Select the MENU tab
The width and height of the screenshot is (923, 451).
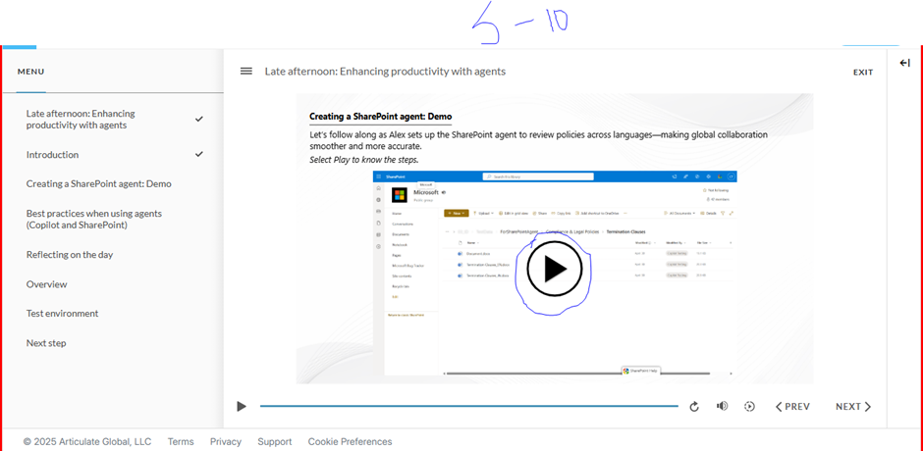coord(30,72)
